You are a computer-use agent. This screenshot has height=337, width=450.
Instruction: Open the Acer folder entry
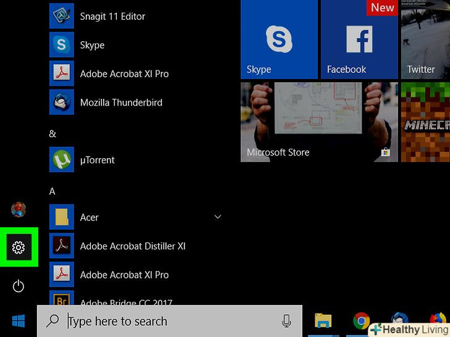coord(90,217)
